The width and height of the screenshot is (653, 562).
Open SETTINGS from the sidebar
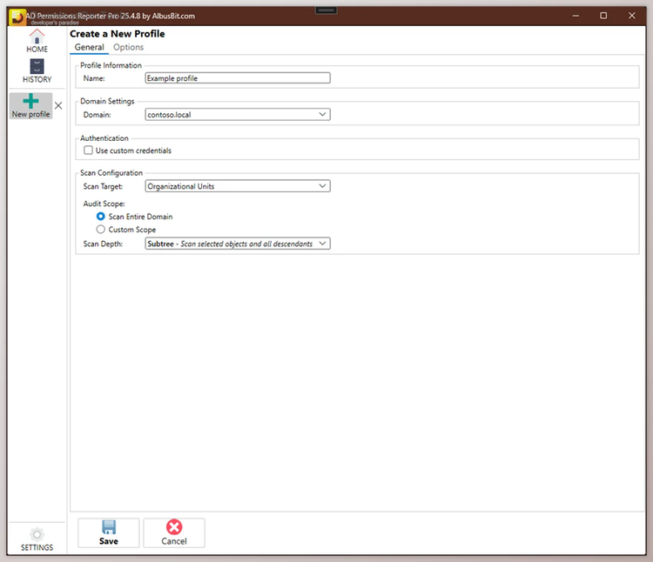37,539
